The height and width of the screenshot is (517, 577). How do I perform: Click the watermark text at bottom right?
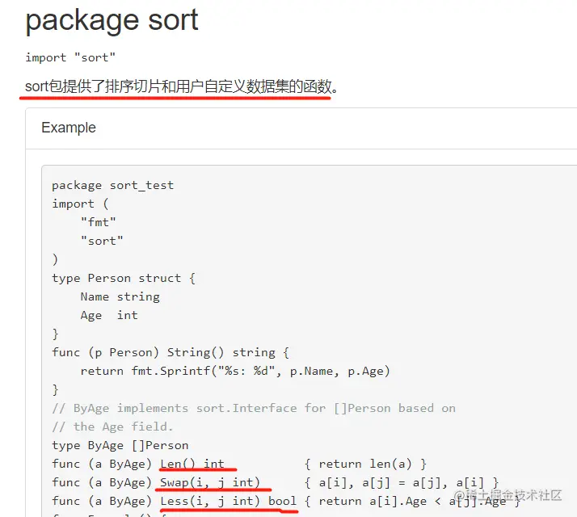[508, 495]
